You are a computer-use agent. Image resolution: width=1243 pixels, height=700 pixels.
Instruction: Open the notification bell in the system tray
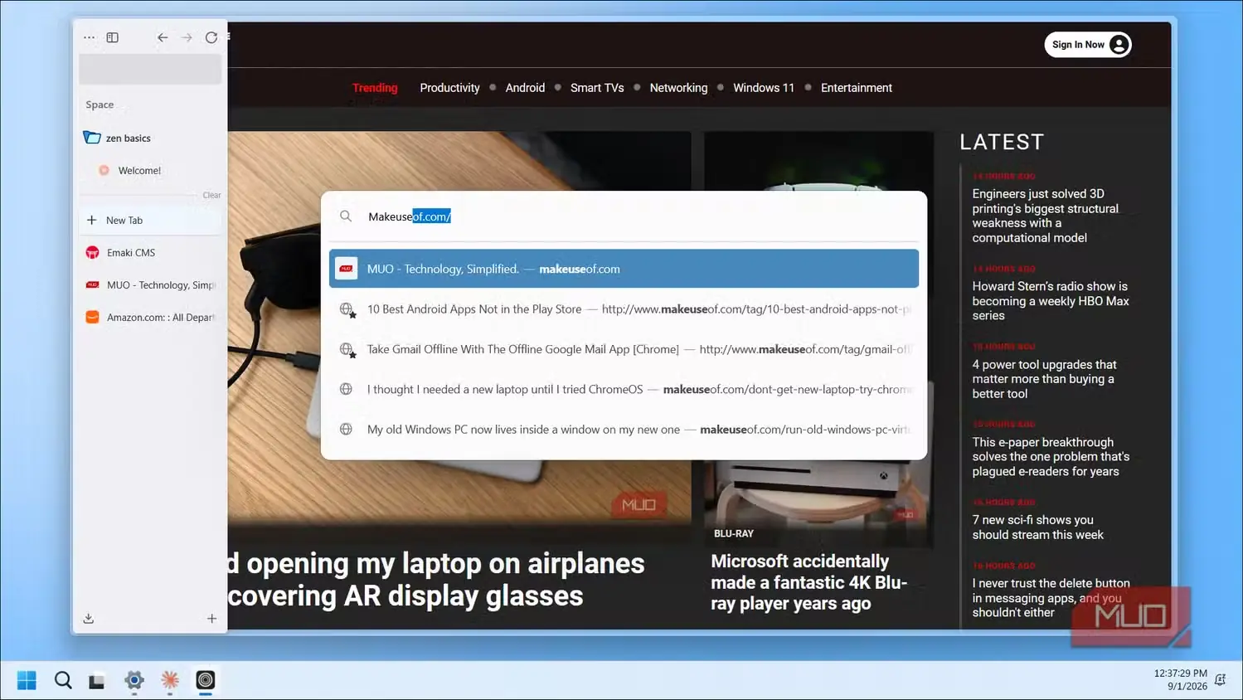click(x=1220, y=679)
